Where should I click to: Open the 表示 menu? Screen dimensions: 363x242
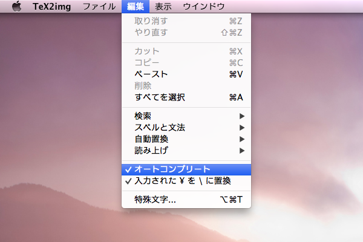pyautogui.click(x=163, y=7)
